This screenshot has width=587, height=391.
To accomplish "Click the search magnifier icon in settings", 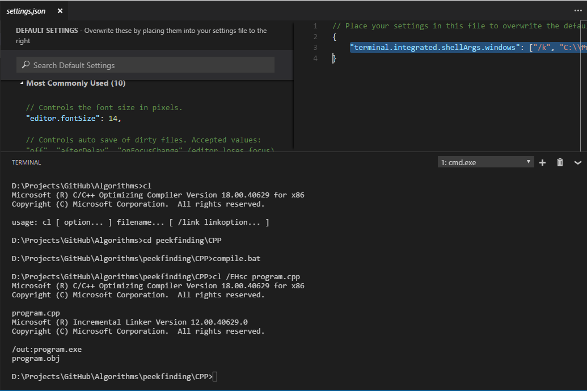I will [x=26, y=65].
